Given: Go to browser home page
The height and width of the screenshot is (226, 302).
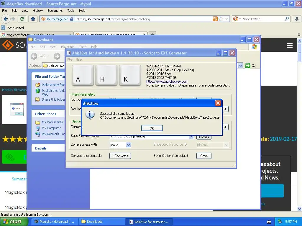Looking at the screenshot, I should (x=33, y=19).
